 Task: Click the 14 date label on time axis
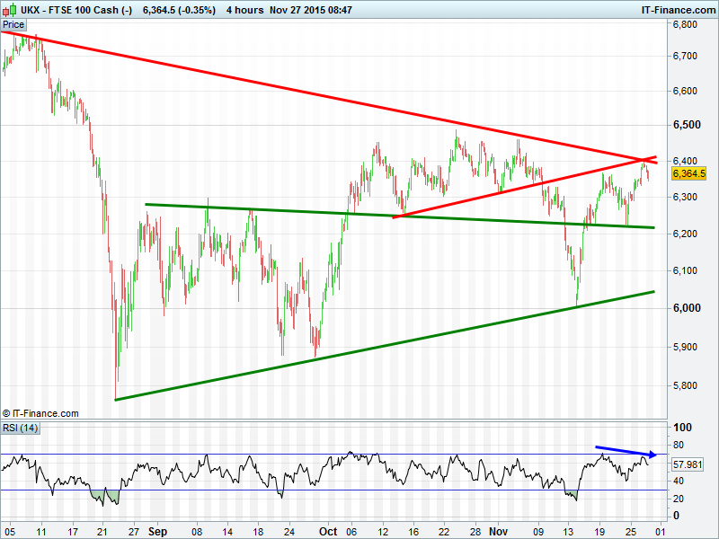coord(228,532)
